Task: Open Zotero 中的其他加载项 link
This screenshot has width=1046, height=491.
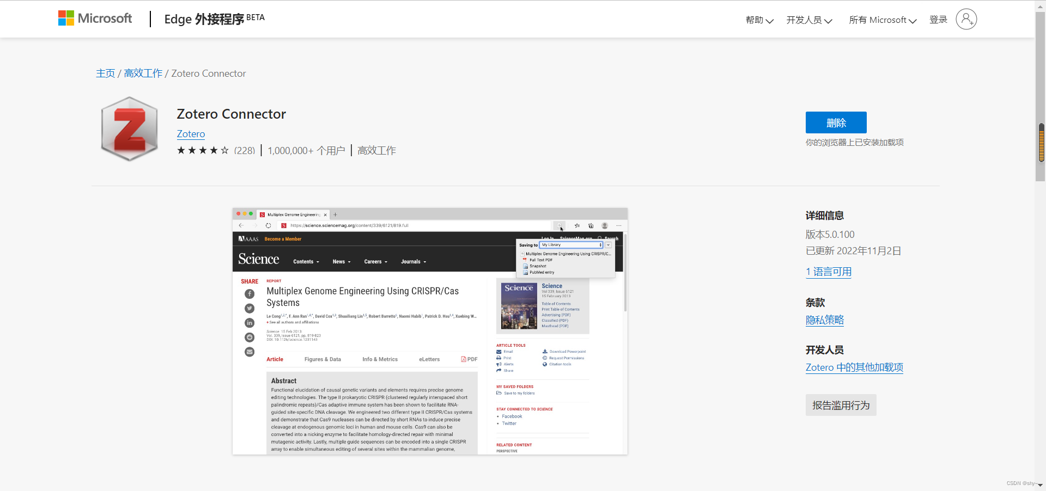Action: (x=854, y=367)
